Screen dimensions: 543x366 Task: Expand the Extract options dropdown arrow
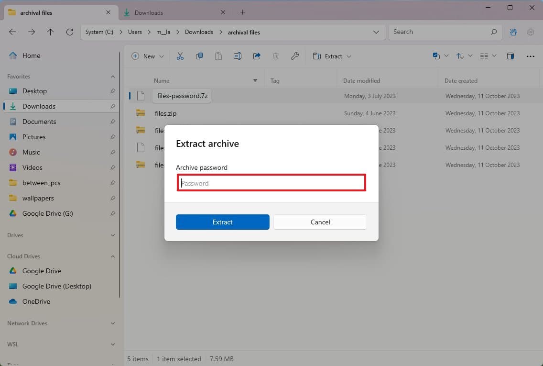pos(349,56)
